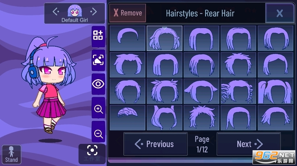Viewport: 297px width, 166px height.
Task: Go to the Previous hairstyle page
Action: coord(155,144)
